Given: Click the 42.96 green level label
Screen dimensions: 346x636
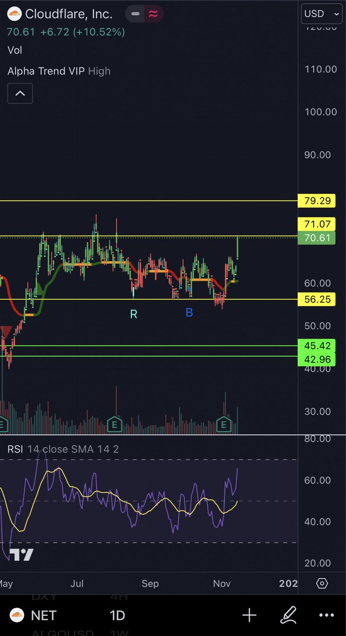Looking at the screenshot, I should click(317, 358).
